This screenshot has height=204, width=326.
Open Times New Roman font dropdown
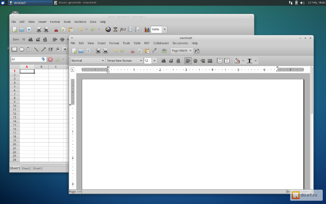point(124,61)
